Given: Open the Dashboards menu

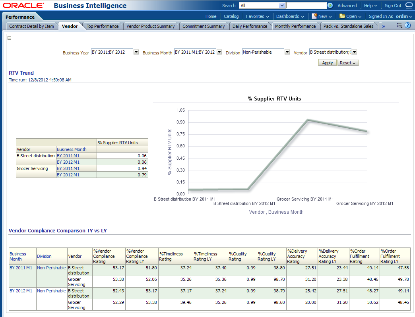Looking at the screenshot, I should 290,16.
